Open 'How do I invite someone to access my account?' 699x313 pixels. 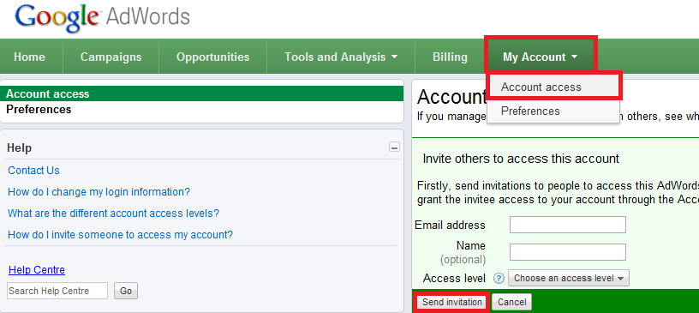click(121, 235)
